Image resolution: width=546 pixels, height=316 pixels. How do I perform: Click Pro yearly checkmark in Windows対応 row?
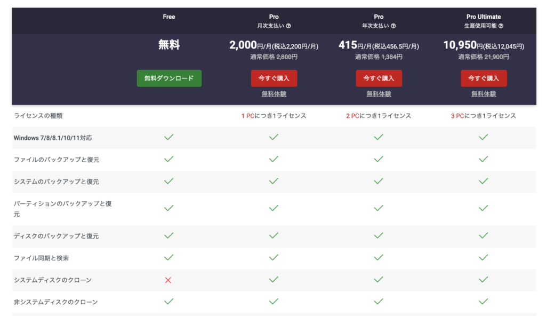pos(379,137)
